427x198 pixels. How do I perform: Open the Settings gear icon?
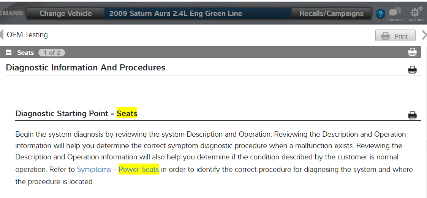[x=416, y=13]
